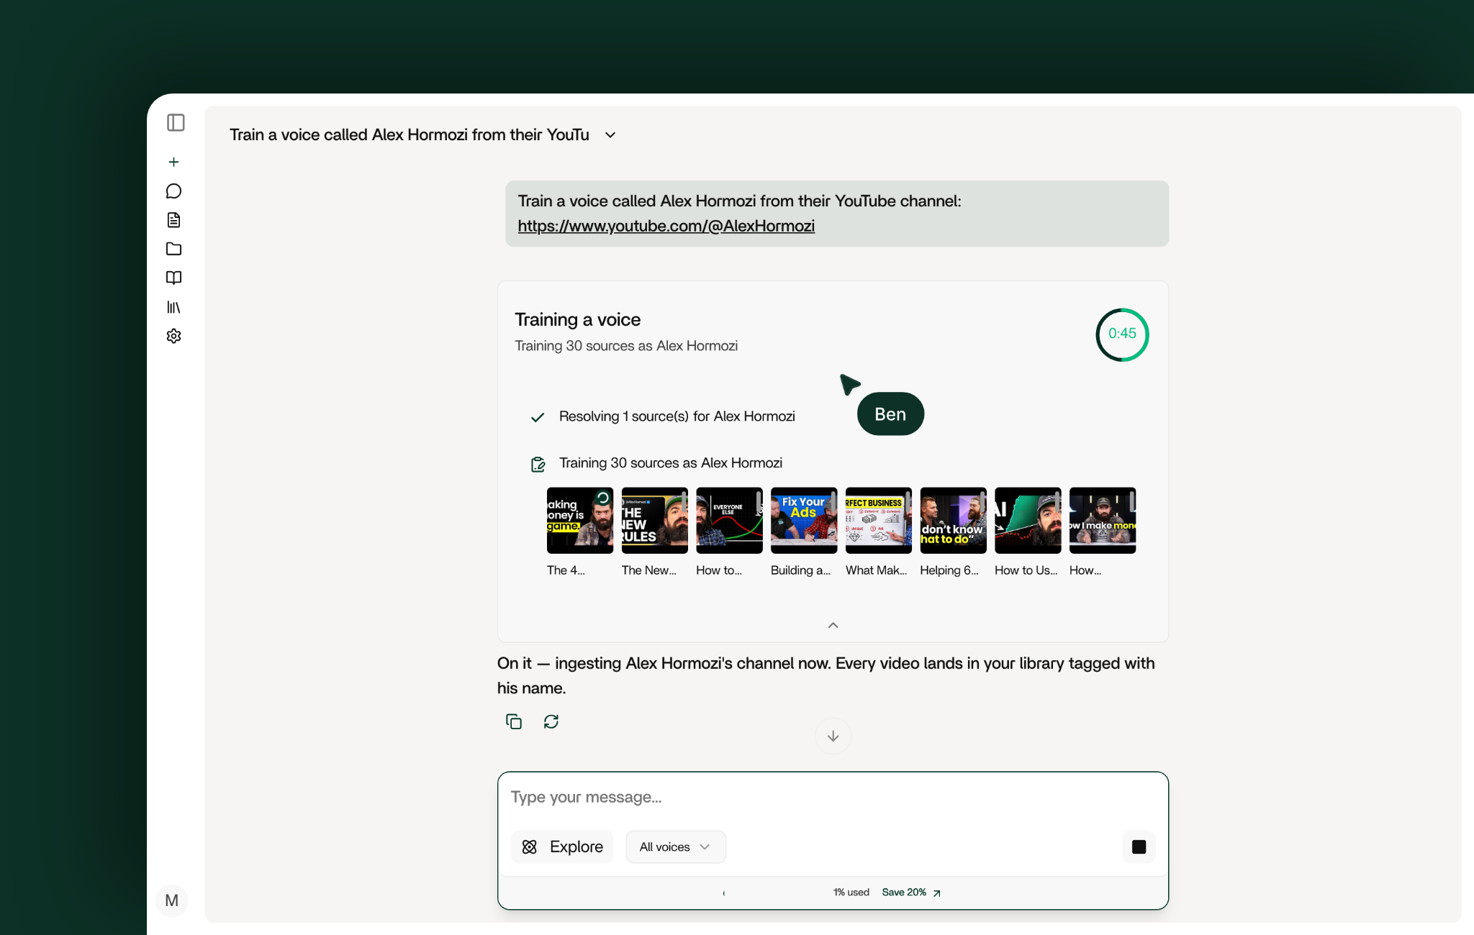1474x935 pixels.
Task: Expand the conversation title dropdown chevron
Action: [x=610, y=135]
